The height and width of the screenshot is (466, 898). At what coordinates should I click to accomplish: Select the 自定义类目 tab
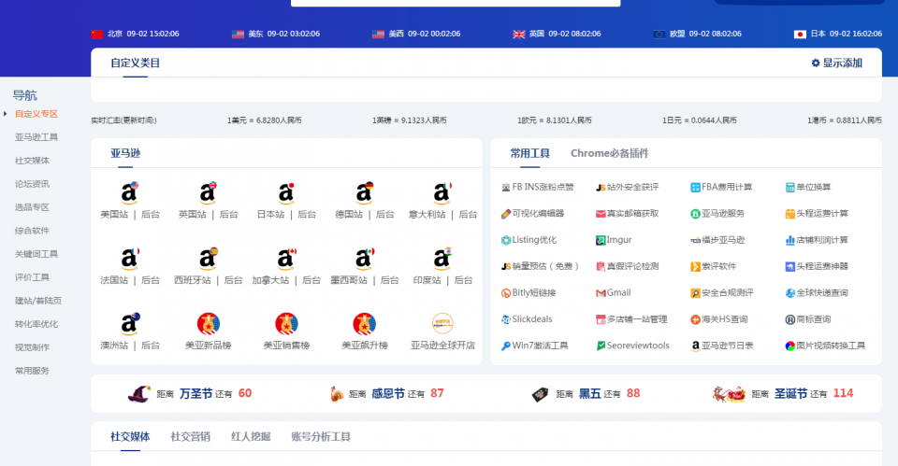135,63
